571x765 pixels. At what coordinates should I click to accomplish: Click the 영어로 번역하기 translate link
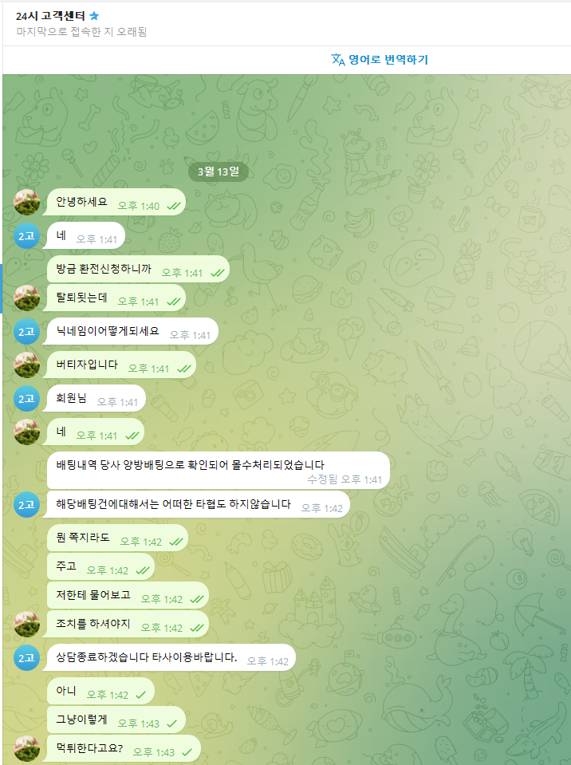pyautogui.click(x=388, y=60)
